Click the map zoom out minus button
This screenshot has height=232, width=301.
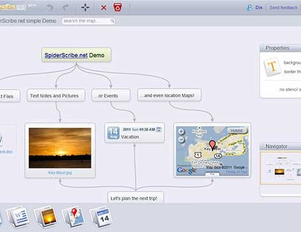(181, 140)
